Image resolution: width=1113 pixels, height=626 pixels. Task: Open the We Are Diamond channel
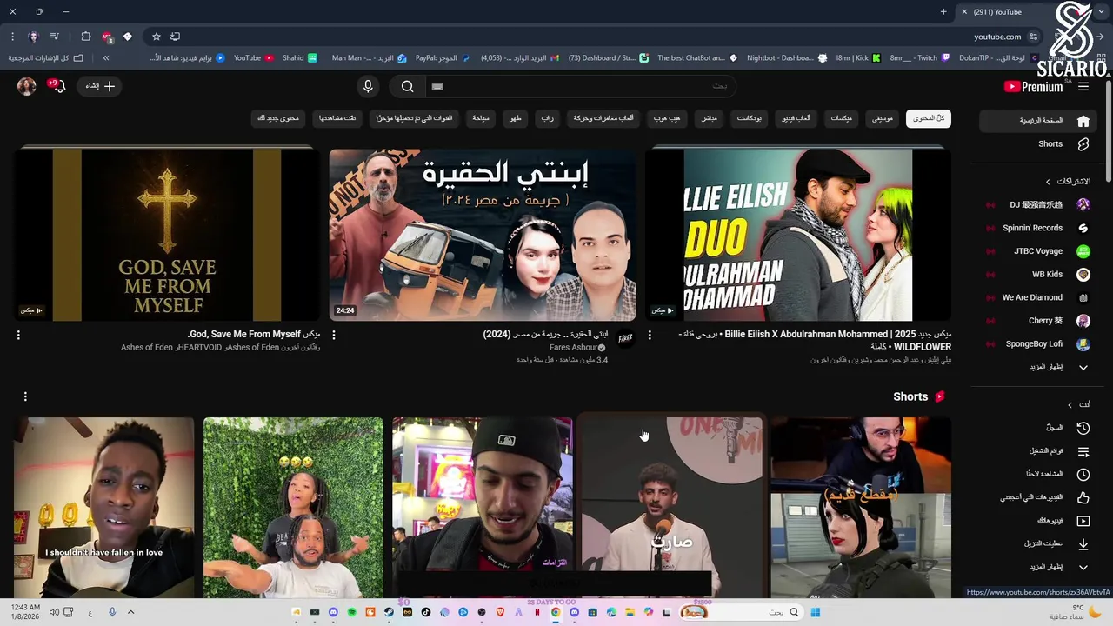[1038, 297]
